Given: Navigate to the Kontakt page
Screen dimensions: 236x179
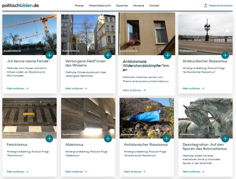Looking at the screenshot, I should pos(154,6).
